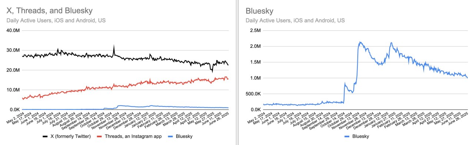Click the vertical divider between the two charts

(x=237, y=72)
